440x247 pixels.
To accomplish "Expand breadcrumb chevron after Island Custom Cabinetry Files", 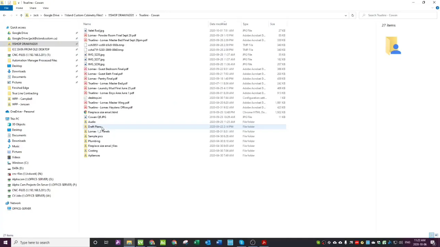I will 106,15.
